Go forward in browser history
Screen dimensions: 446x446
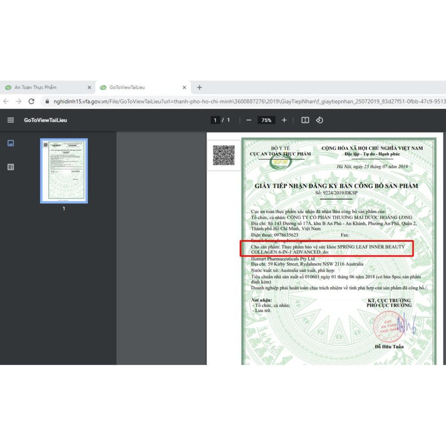19,101
